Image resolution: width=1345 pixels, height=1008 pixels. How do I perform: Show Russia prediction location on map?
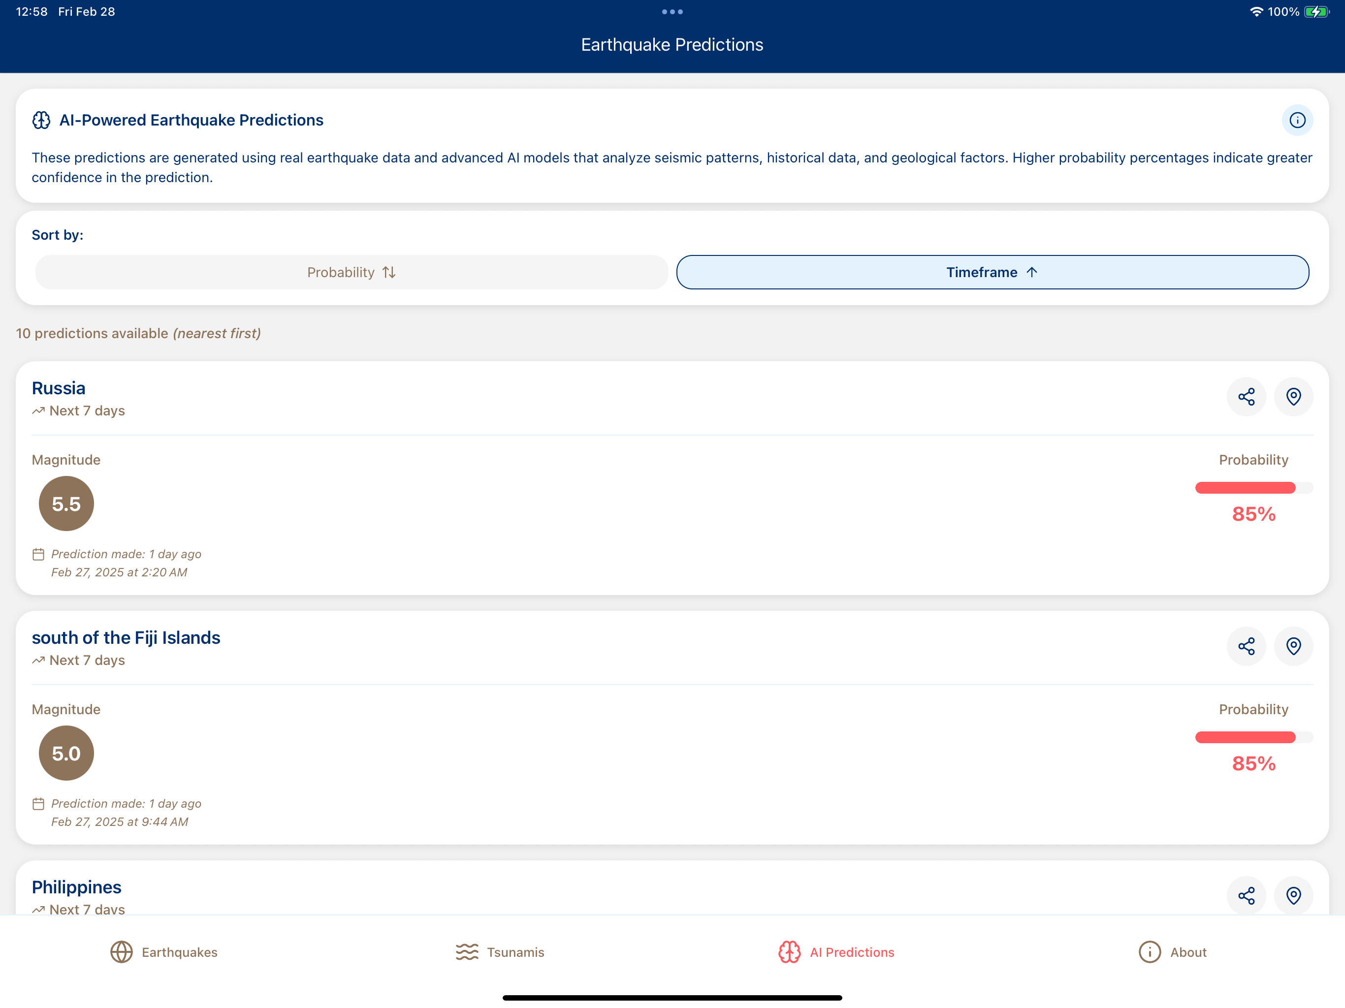tap(1293, 396)
